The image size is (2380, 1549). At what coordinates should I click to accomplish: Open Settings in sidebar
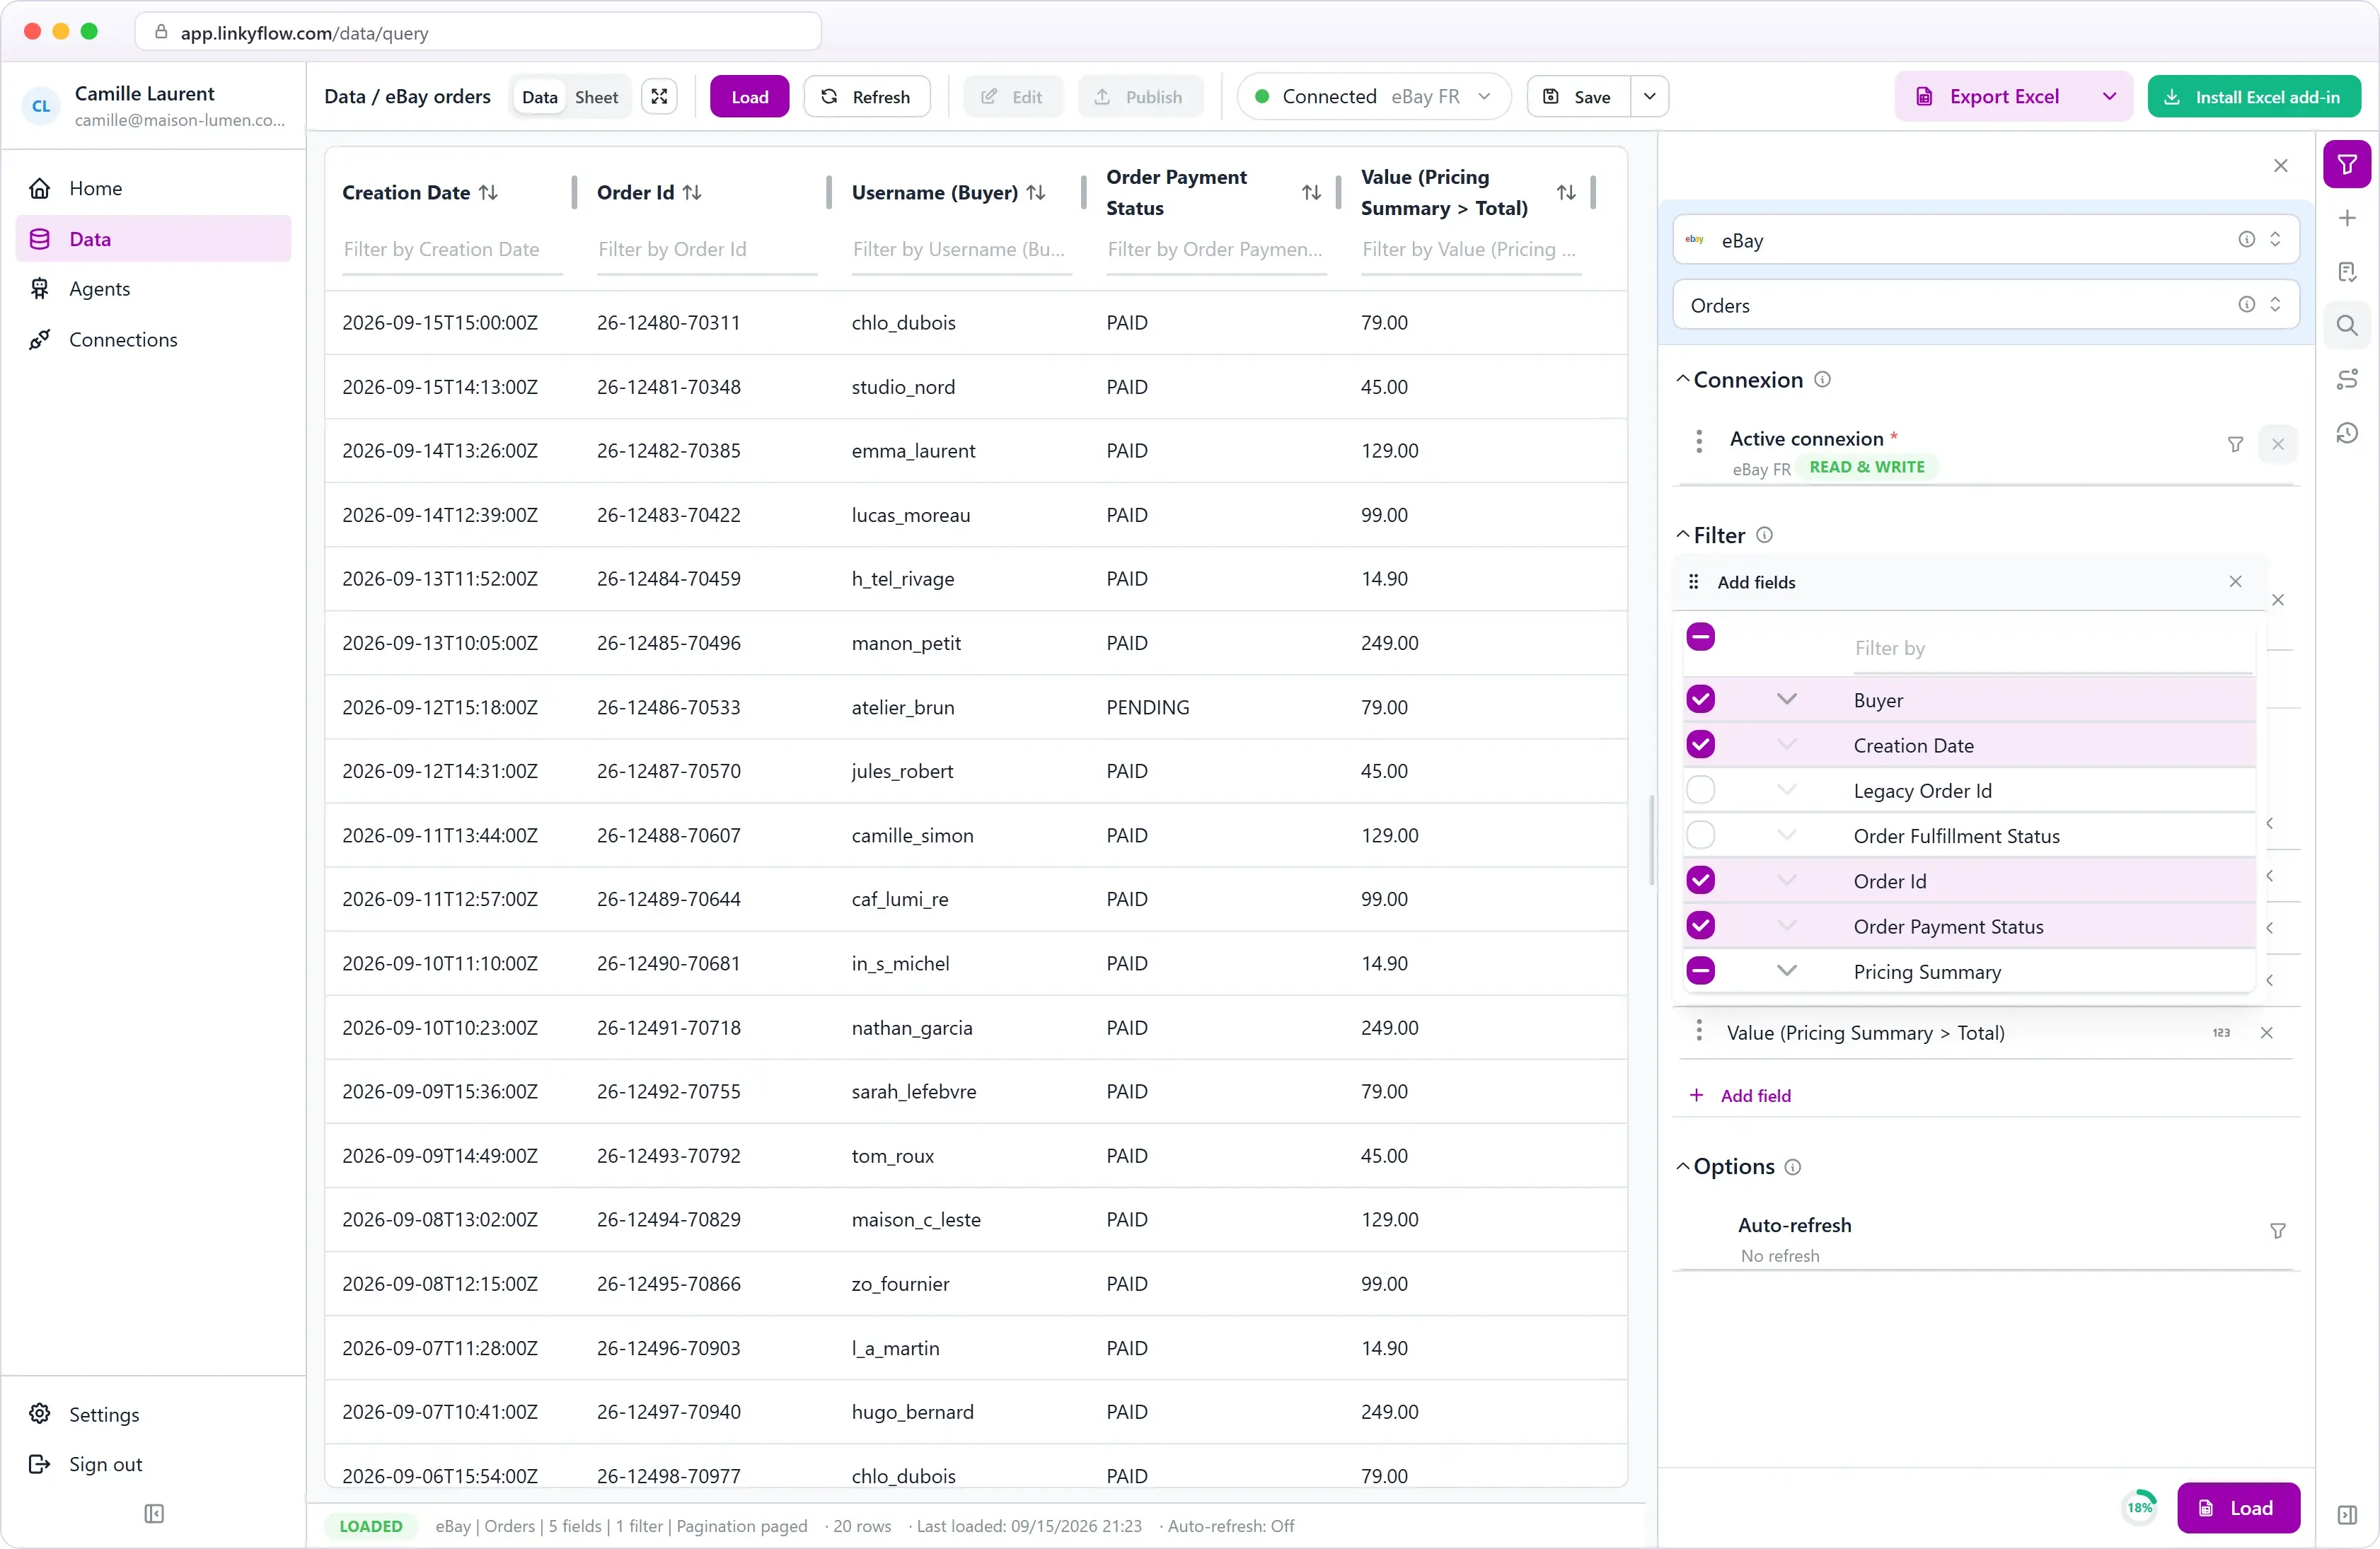153,1414
